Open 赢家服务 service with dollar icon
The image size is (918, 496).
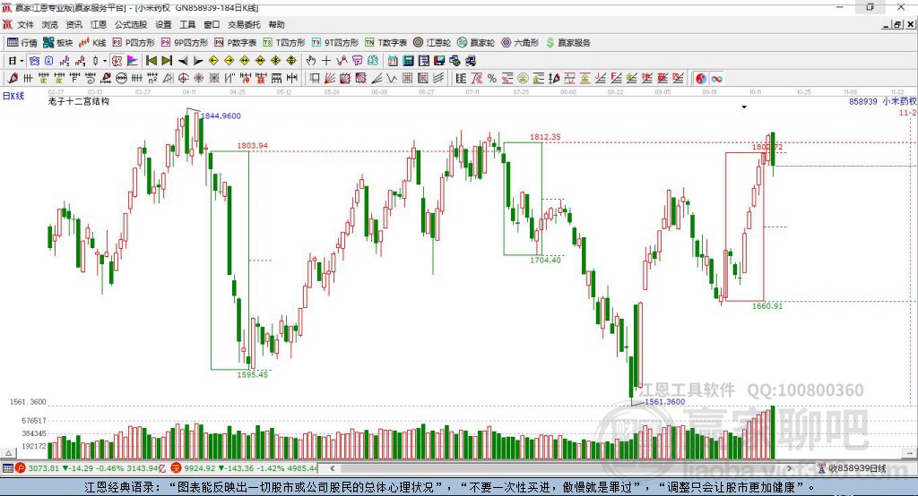(x=567, y=43)
